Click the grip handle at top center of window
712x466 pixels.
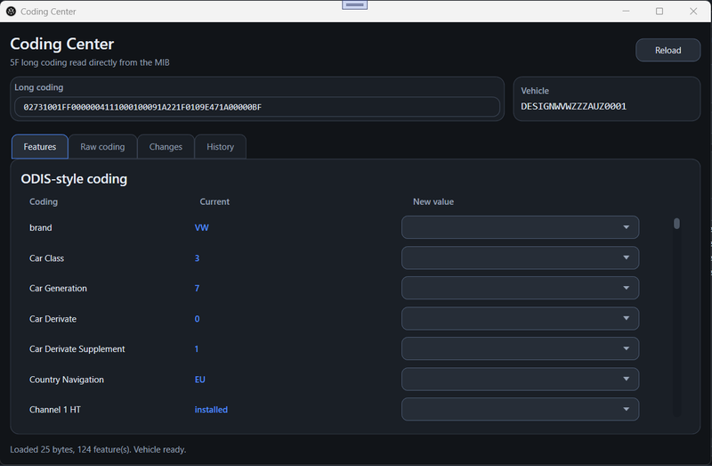coord(354,5)
